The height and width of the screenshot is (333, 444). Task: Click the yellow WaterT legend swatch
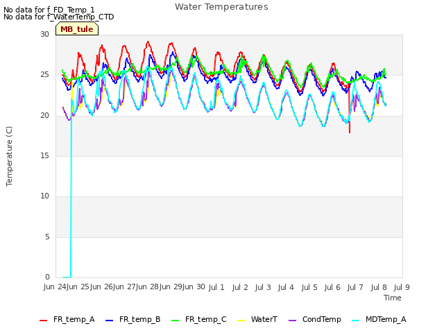[241, 321]
